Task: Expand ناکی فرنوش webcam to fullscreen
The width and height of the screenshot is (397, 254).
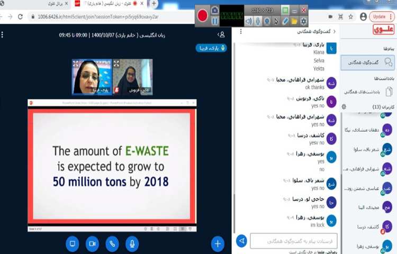Action: click(116, 63)
